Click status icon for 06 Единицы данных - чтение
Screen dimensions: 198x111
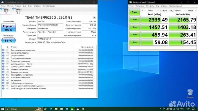coord(3,64)
